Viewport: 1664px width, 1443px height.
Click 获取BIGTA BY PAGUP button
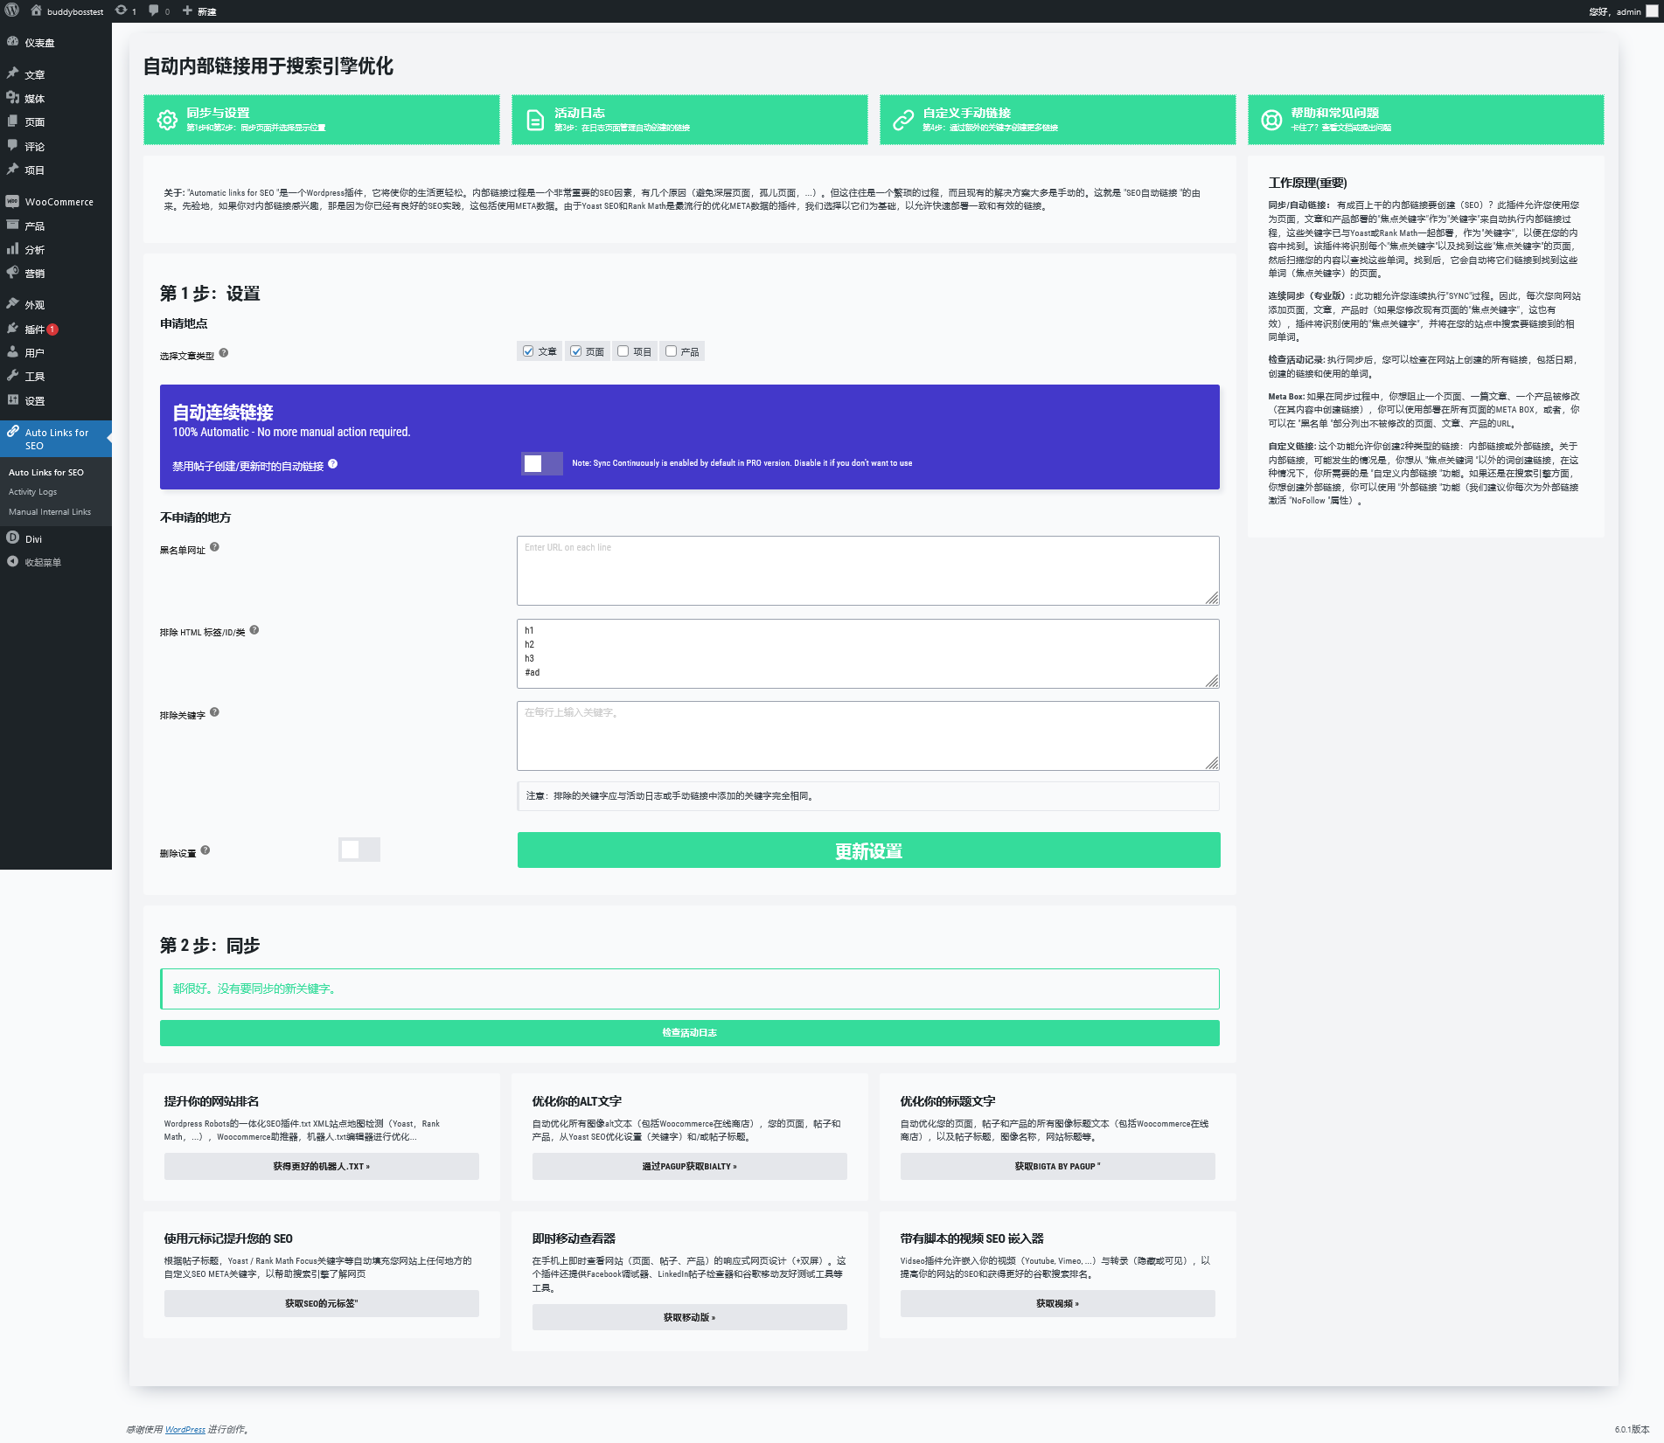pos(1058,1166)
